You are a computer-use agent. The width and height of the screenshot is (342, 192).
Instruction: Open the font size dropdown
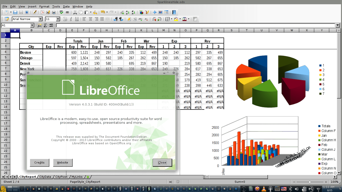[58, 19]
